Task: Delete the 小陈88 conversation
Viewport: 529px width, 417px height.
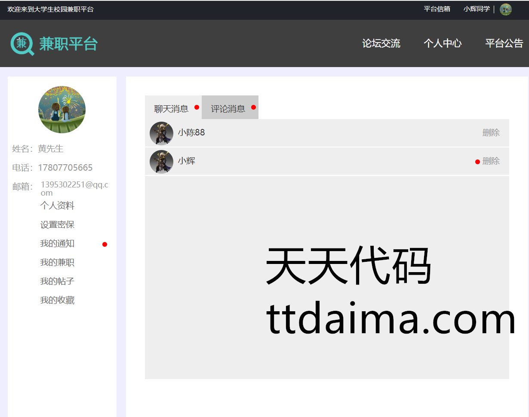Action: point(491,133)
